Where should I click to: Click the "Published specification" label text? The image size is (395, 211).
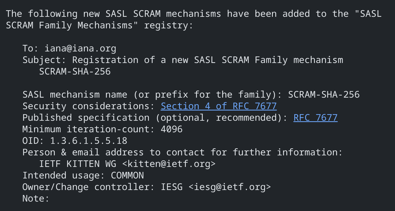(86, 118)
